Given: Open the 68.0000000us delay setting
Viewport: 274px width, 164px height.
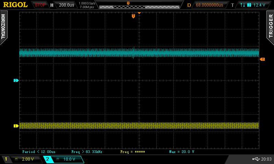Looking at the screenshot, I should click(209, 5).
